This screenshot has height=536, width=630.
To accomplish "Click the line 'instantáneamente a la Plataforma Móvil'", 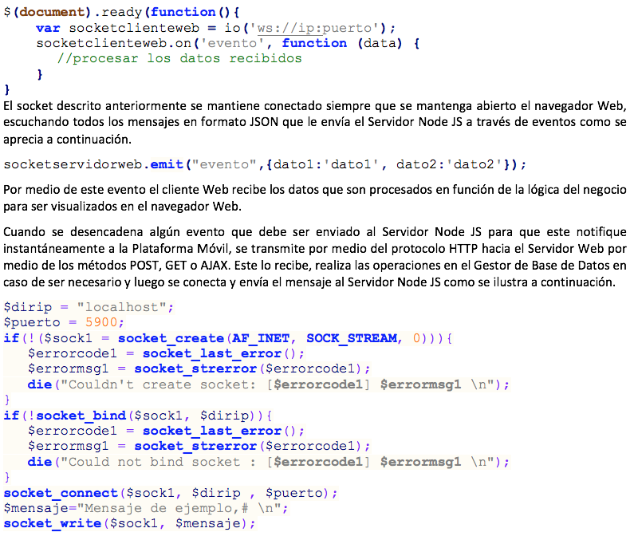I will click(x=314, y=249).
